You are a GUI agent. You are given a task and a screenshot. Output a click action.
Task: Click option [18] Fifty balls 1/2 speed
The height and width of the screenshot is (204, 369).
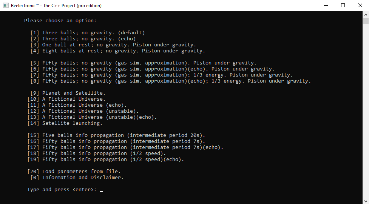pyautogui.click(x=97, y=153)
